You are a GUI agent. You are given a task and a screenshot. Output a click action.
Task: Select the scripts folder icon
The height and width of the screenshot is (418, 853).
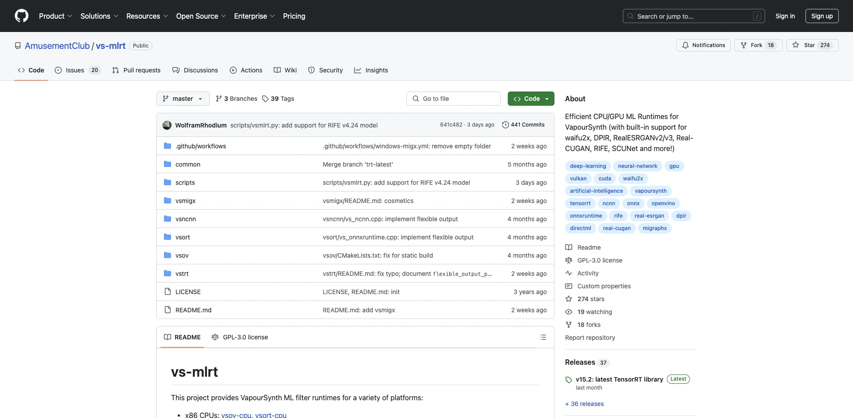click(167, 182)
